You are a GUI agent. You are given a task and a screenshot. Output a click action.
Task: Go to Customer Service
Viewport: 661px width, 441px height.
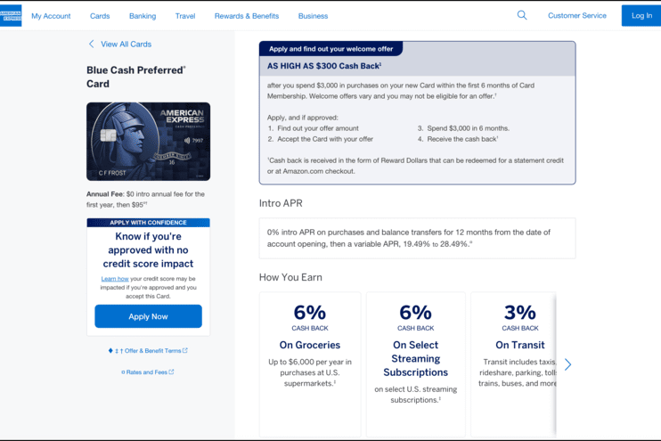click(x=577, y=15)
